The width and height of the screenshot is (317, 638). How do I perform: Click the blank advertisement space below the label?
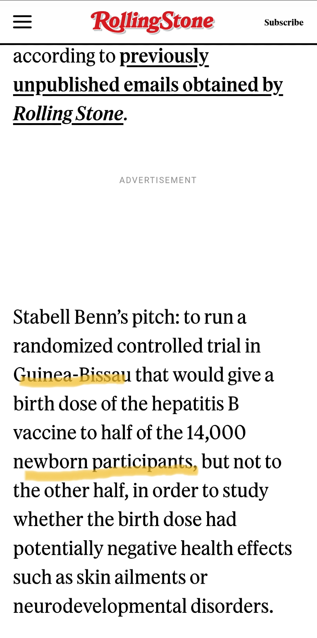[x=158, y=239]
